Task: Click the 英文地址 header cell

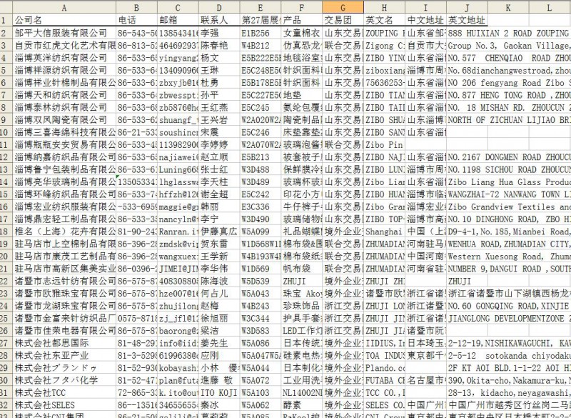Action: tap(467, 20)
